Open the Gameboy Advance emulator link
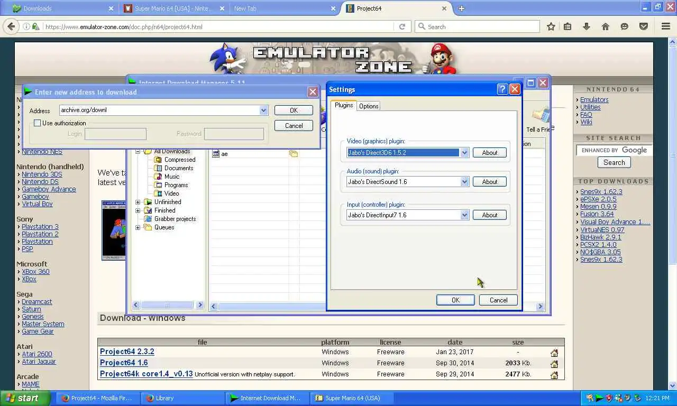The image size is (677, 406). 49,189
